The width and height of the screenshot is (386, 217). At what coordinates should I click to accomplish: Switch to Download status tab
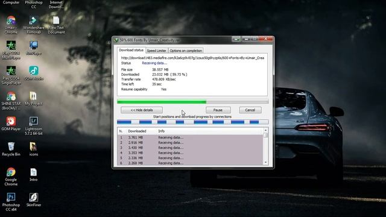[x=131, y=50]
